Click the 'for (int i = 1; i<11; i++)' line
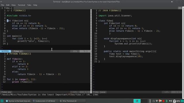The image size is (184, 103). (x=30, y=39)
